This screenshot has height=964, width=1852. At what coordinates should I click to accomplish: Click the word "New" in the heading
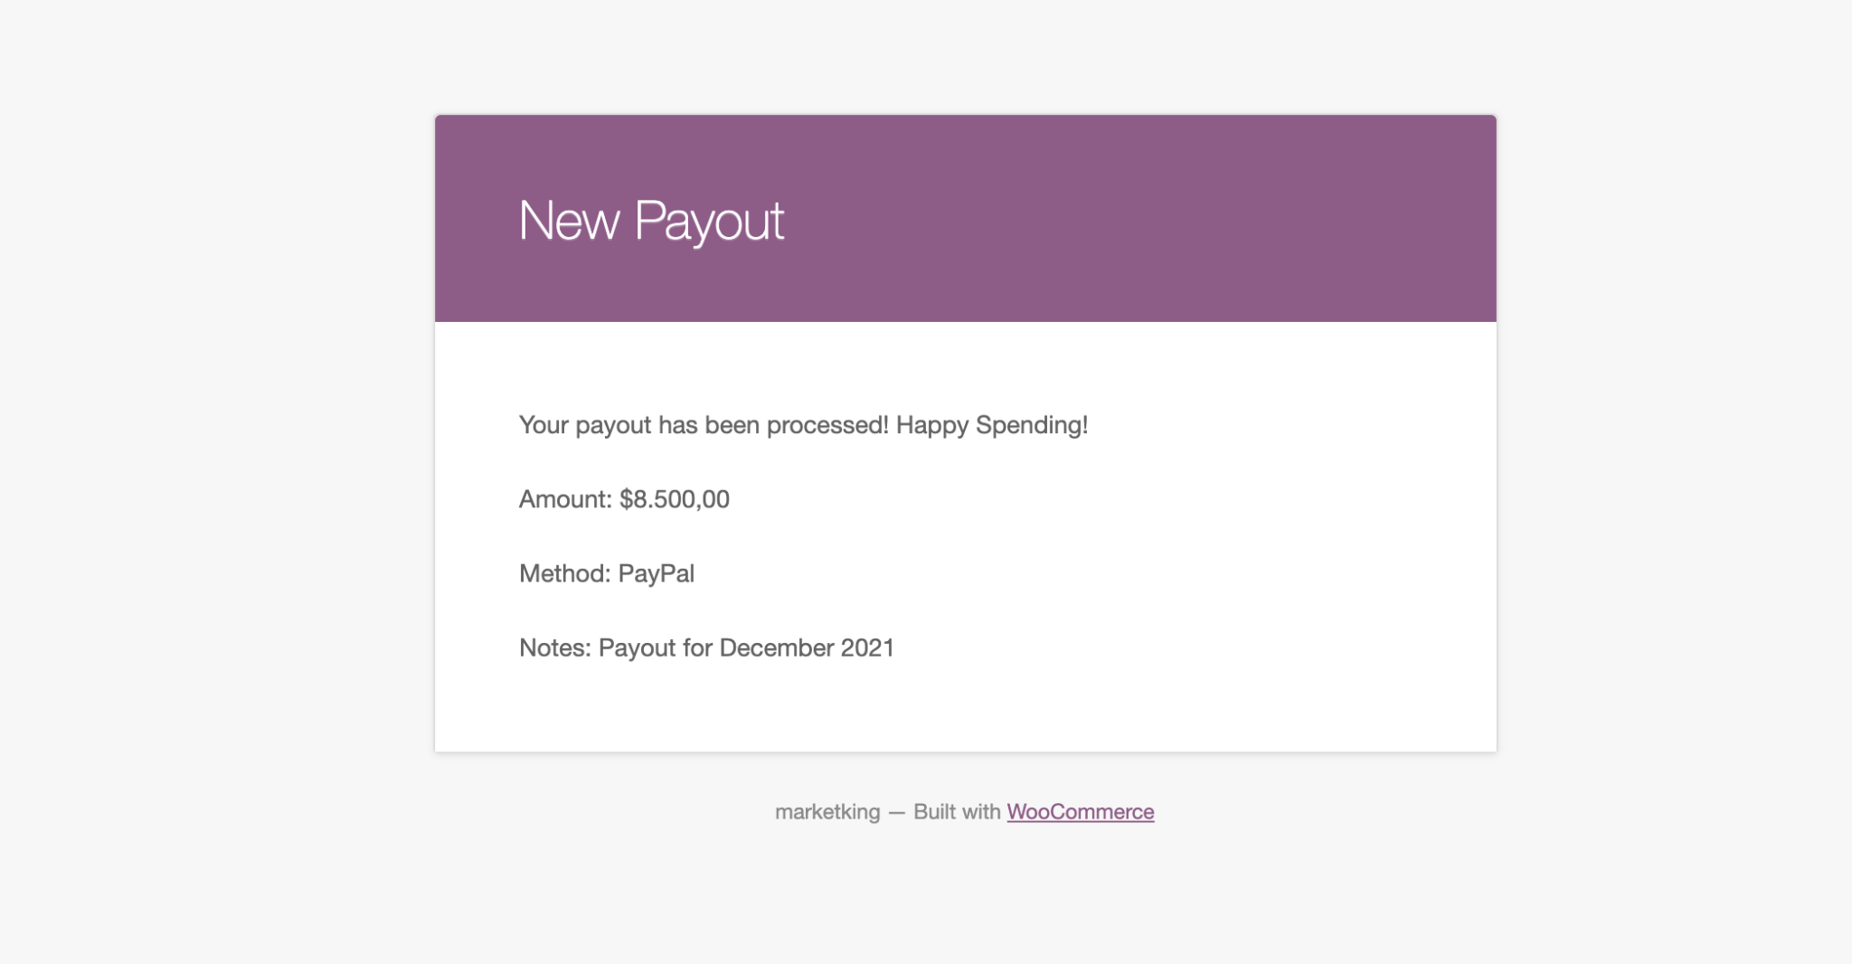[x=569, y=221]
